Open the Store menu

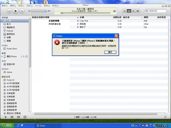point(38,6)
